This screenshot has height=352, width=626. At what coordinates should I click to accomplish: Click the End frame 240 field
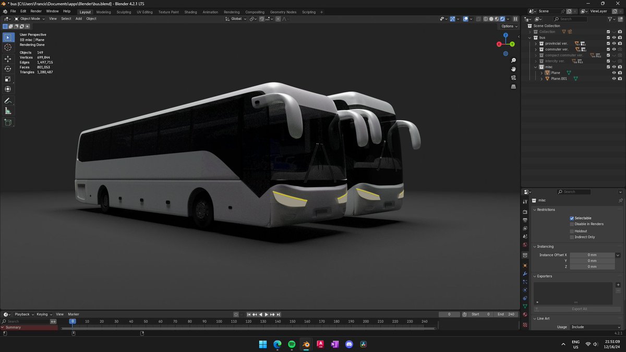pos(506,314)
